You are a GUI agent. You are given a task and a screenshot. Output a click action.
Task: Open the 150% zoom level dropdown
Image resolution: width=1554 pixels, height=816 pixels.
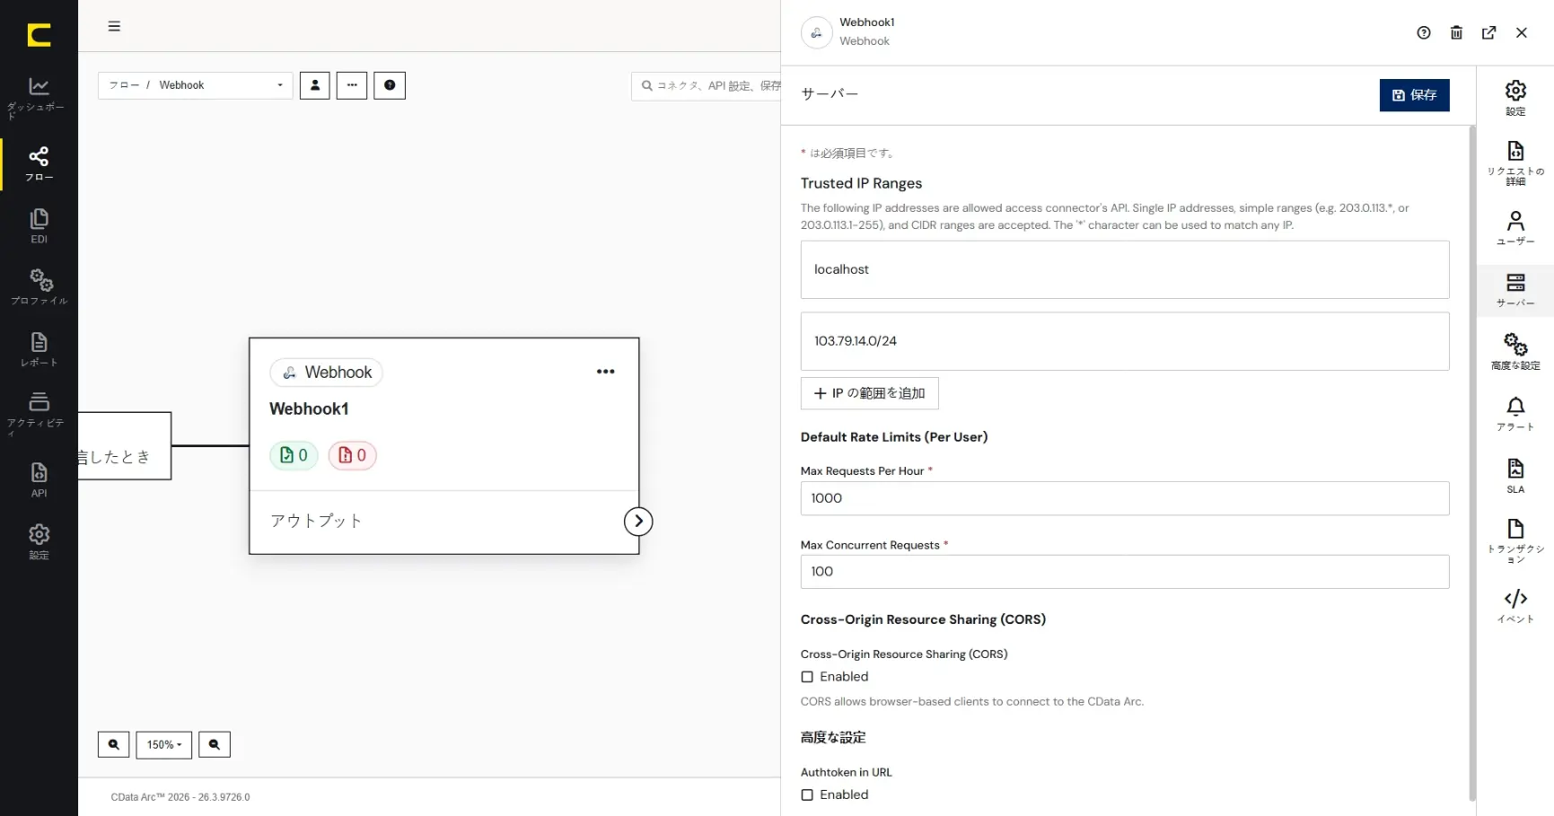click(x=164, y=745)
